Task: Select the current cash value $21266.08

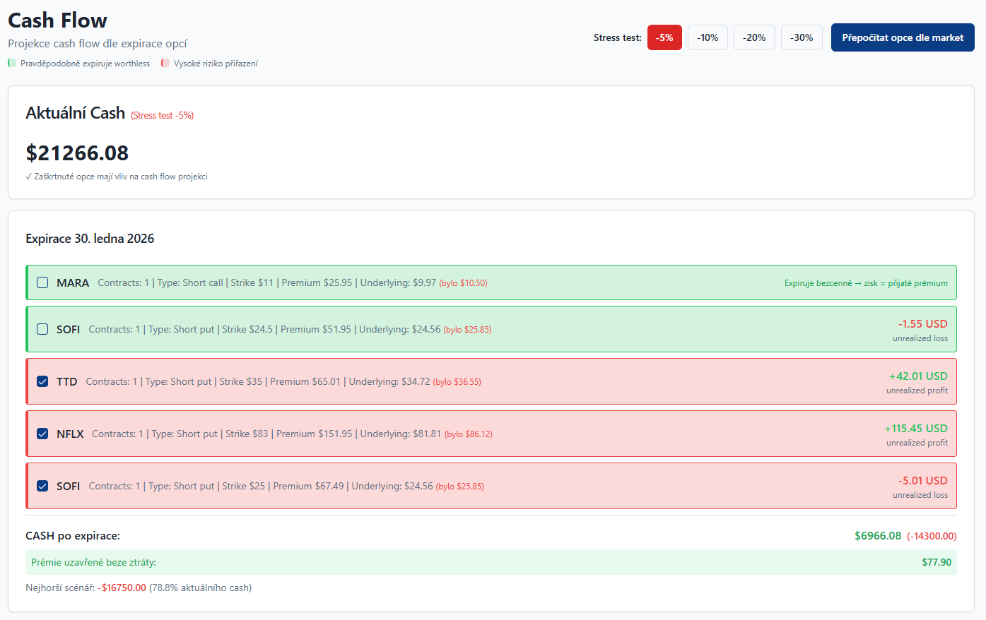Action: tap(77, 153)
